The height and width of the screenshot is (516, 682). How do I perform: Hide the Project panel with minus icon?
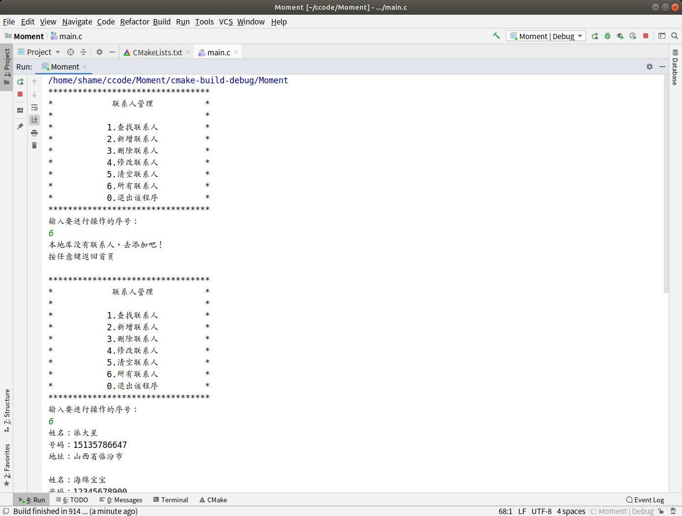(112, 52)
